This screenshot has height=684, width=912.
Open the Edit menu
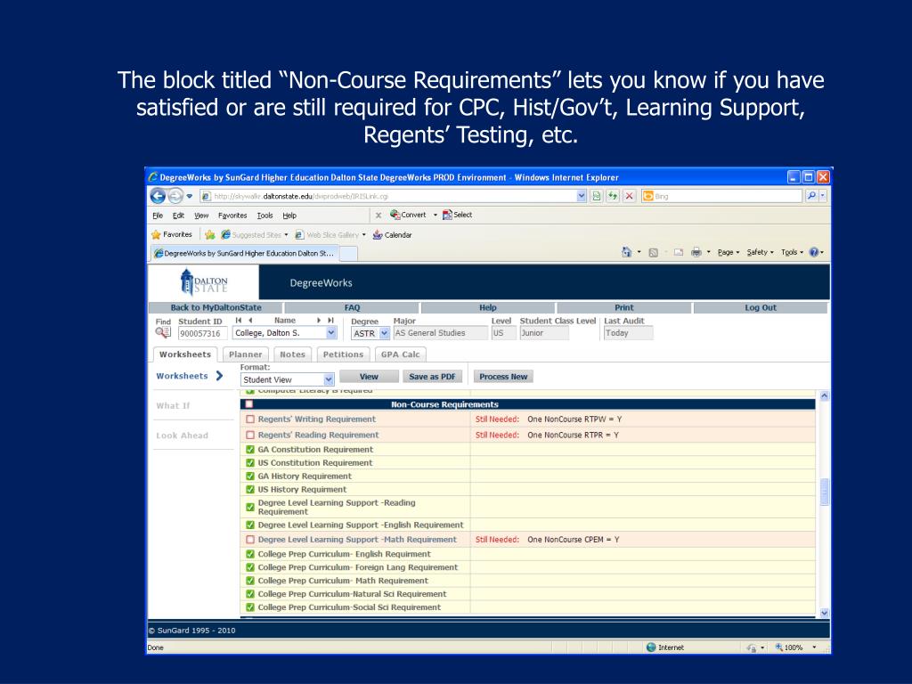(178, 216)
